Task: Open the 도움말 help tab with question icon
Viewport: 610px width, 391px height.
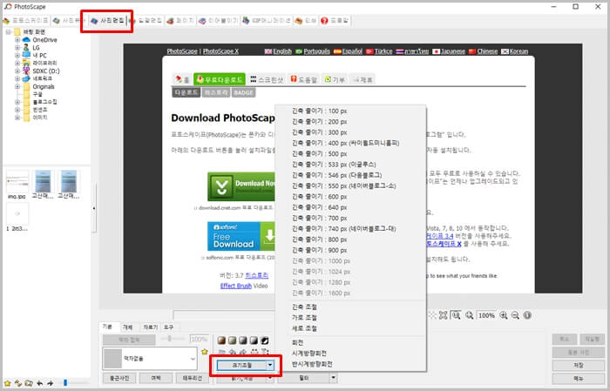Action: pos(335,20)
